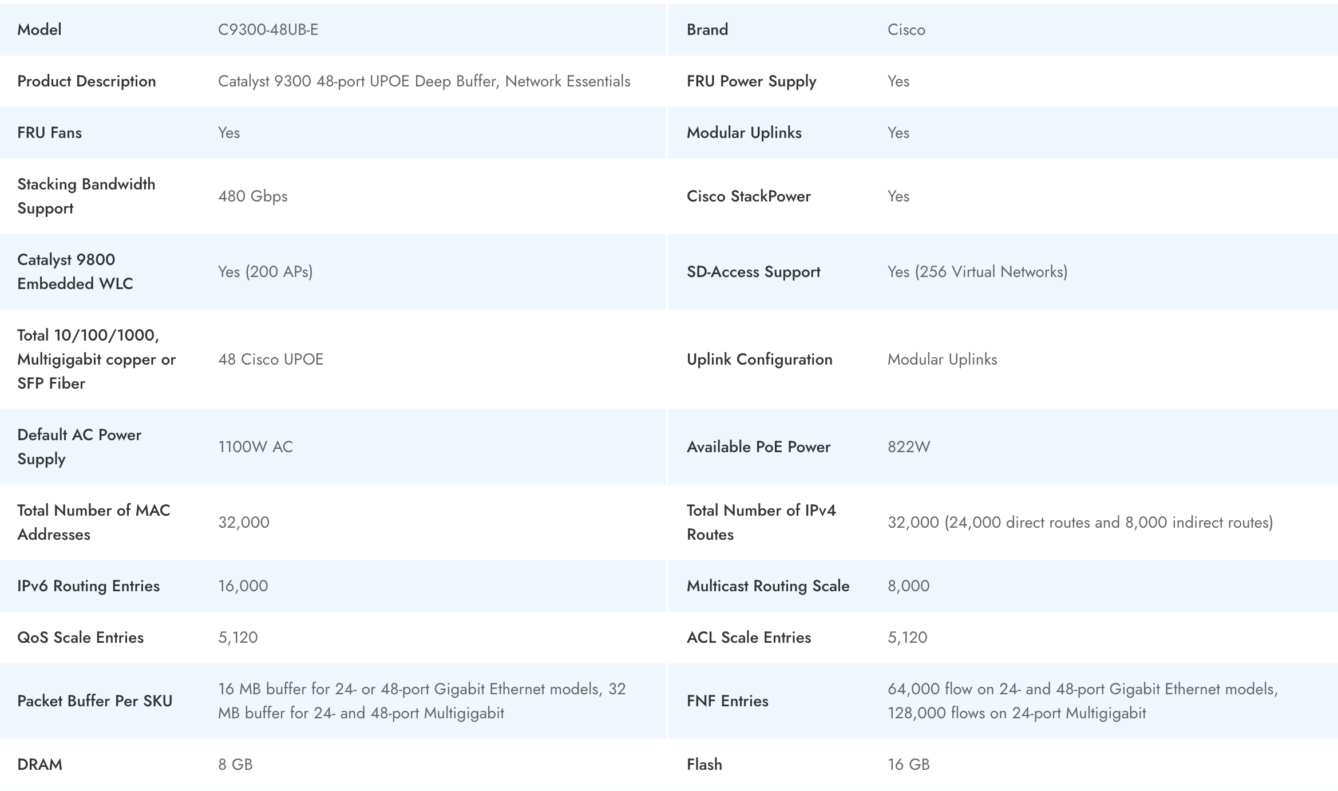Screen dimensions: 1338x791
Task: Click the IPv4 routes value text
Action: click(x=1079, y=523)
